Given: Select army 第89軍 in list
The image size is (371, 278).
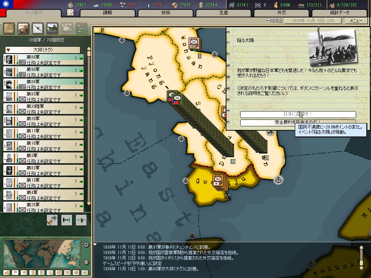Looking at the screenshot, I should 43,84.
